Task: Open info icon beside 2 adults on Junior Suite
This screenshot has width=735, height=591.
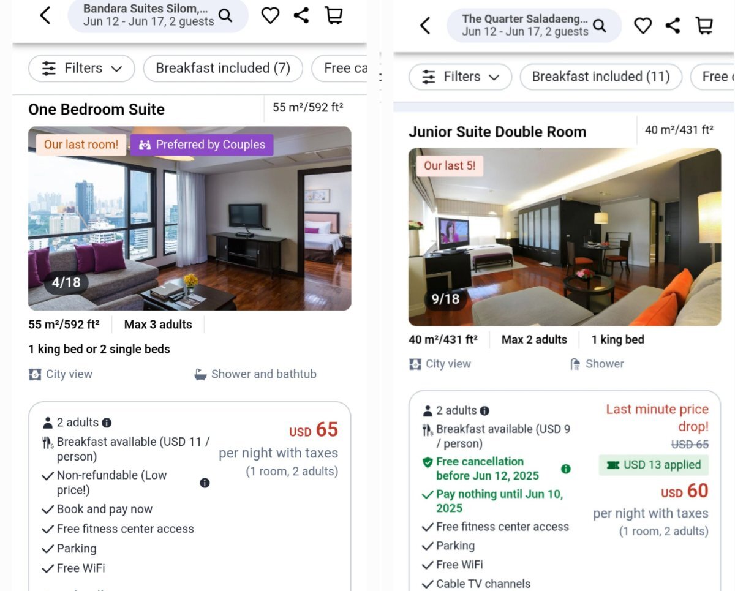Action: 484,411
